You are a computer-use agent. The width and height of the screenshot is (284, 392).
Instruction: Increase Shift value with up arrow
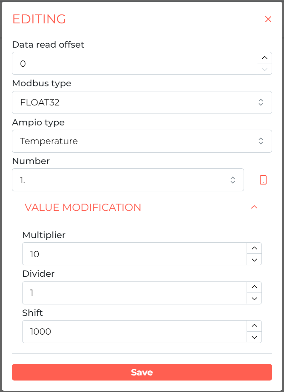[254, 326]
